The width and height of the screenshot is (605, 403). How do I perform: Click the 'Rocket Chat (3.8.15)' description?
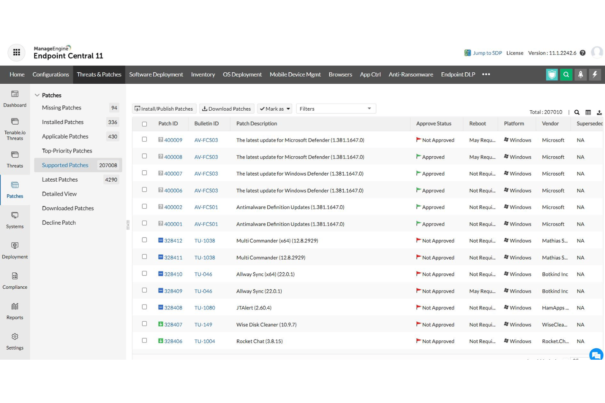260,341
